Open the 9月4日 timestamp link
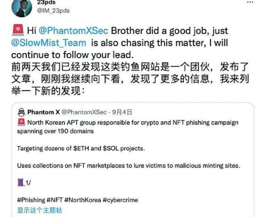Viewport: 266px width, 217px height. (x=122, y=112)
